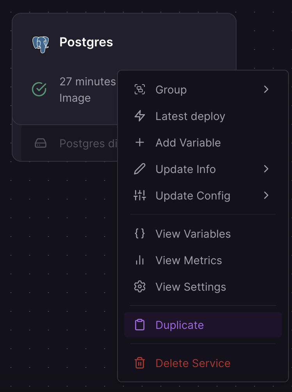Click the gear icon next to View Settings

[140, 286]
